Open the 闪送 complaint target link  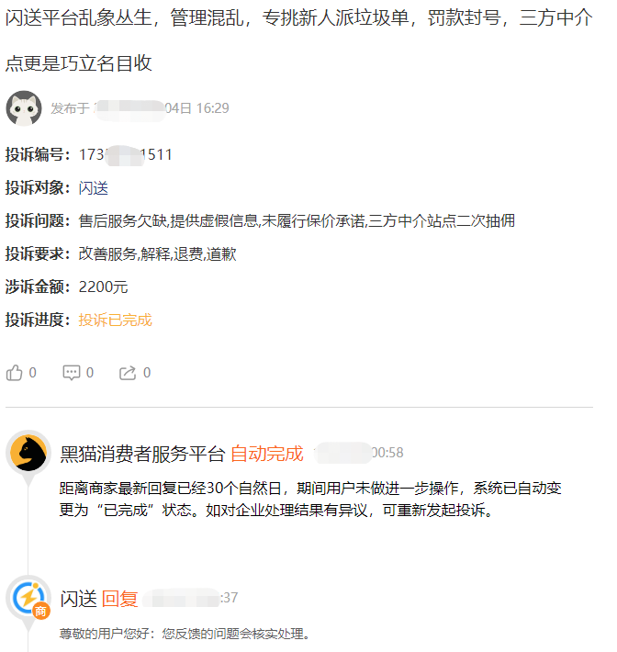pyautogui.click(x=93, y=188)
